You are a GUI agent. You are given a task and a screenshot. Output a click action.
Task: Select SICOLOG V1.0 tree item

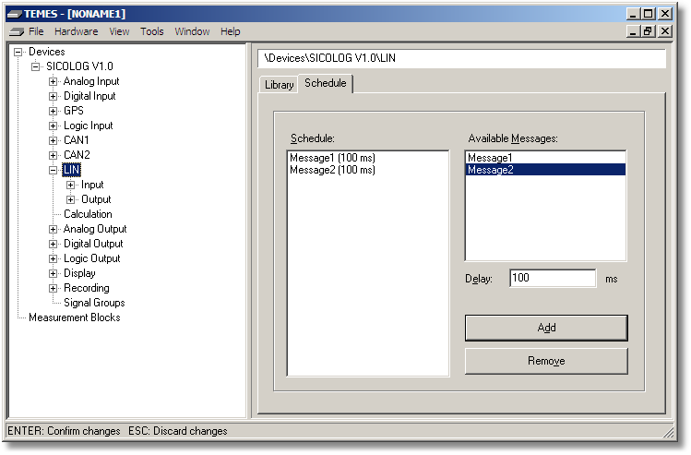click(x=79, y=66)
